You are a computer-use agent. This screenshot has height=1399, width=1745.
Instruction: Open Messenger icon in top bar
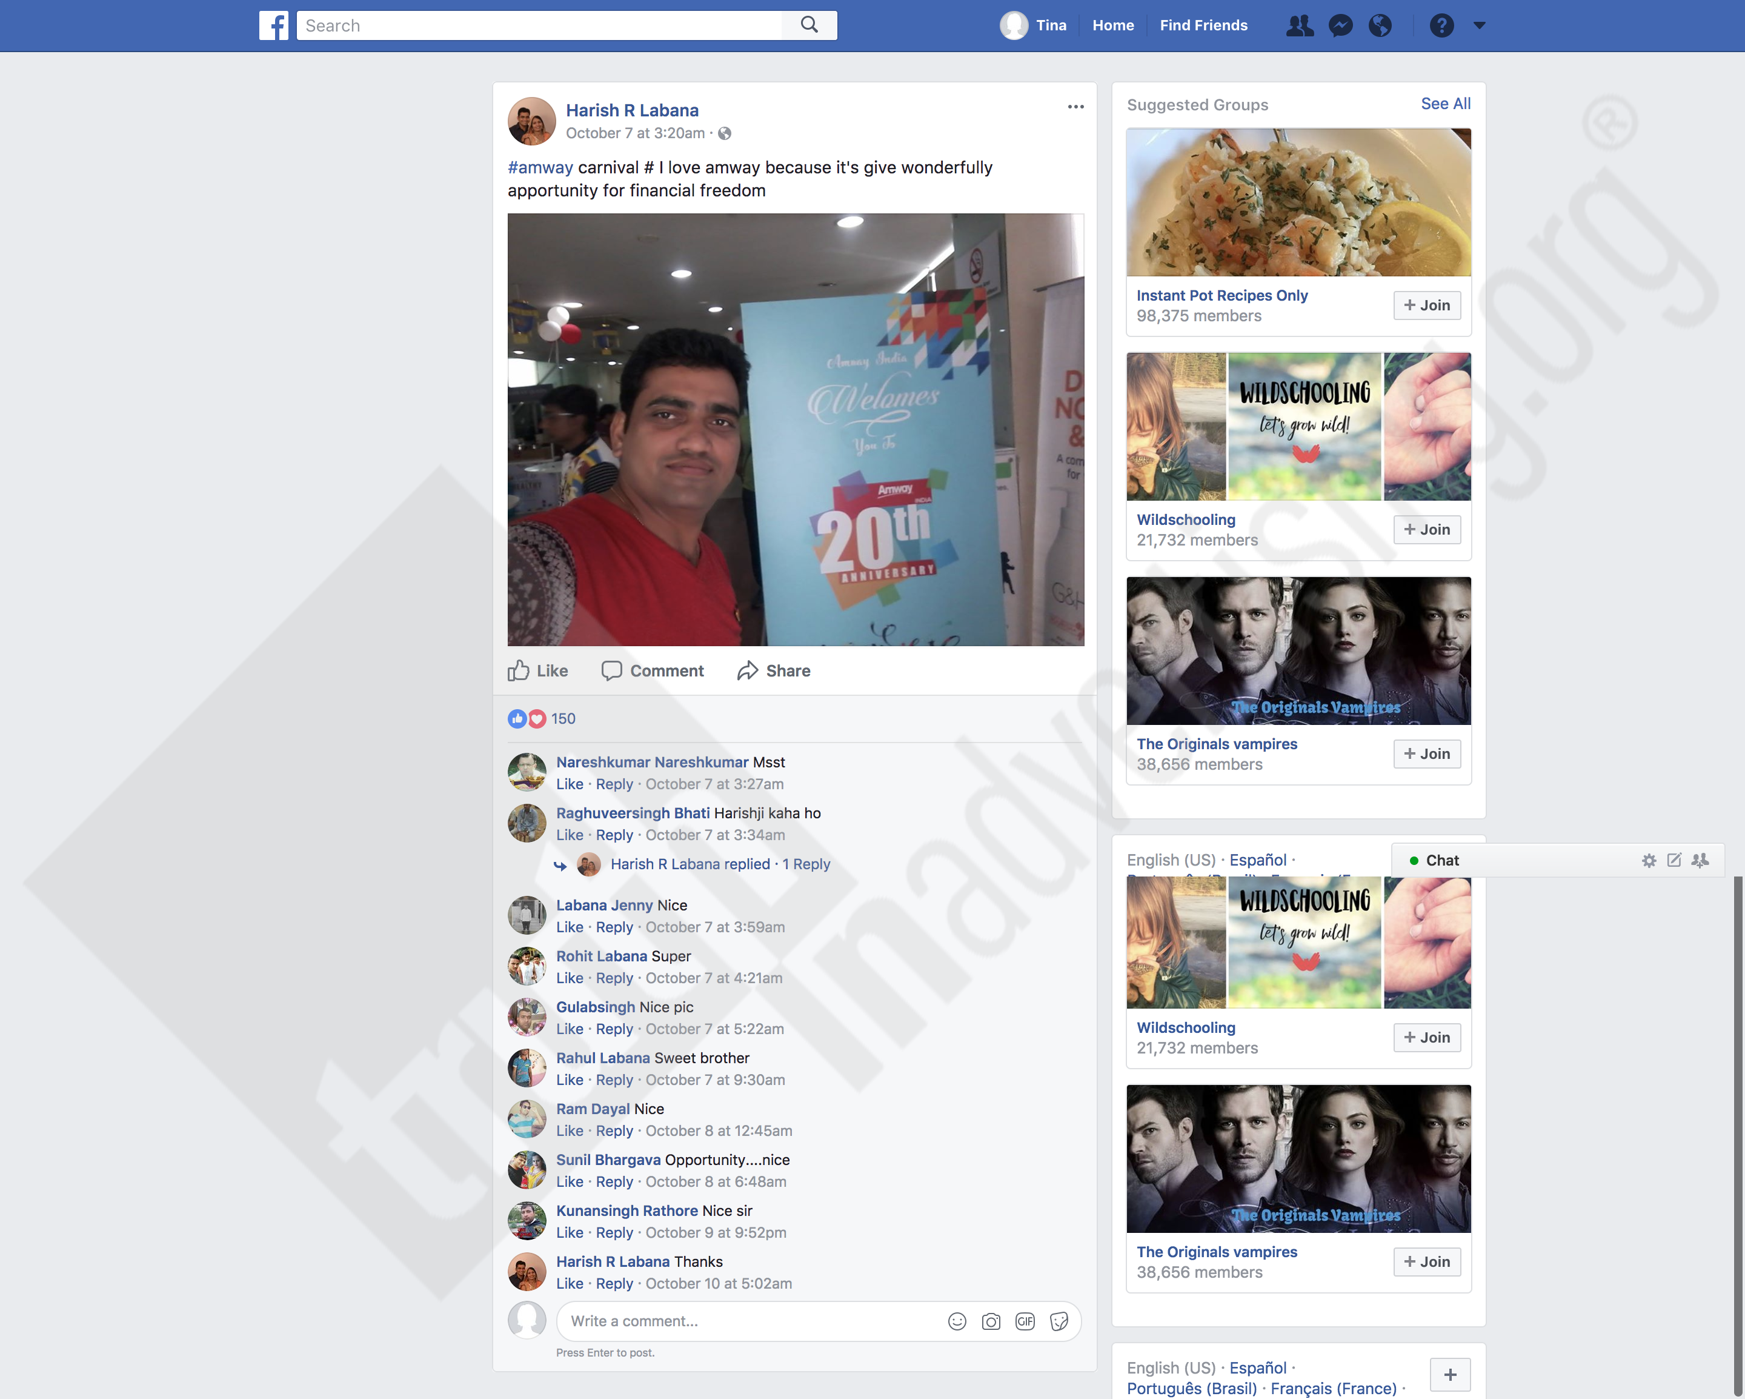tap(1340, 25)
